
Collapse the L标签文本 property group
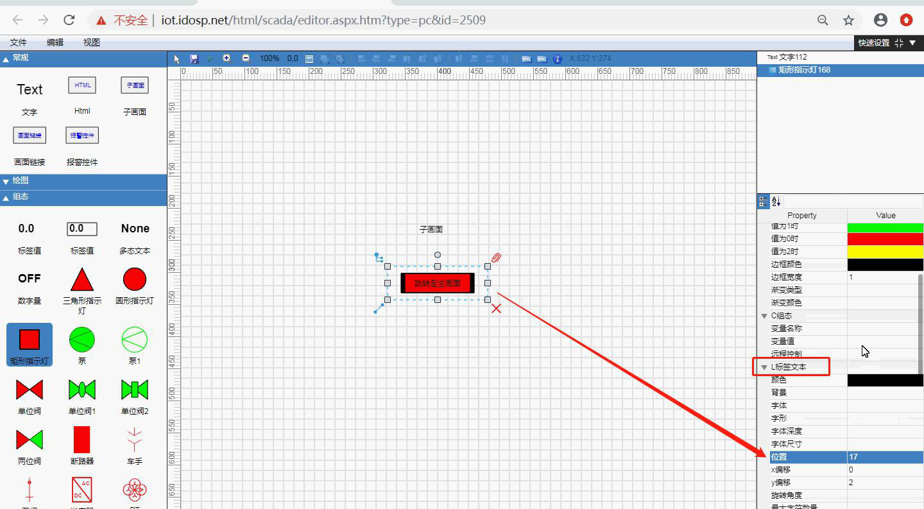[x=764, y=367]
